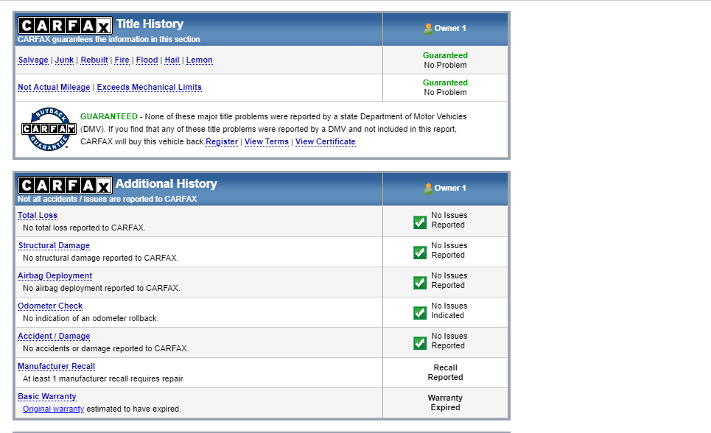Click 'No structural damage reported to CARFAX' text
This screenshot has height=433, width=711.
pyautogui.click(x=101, y=258)
